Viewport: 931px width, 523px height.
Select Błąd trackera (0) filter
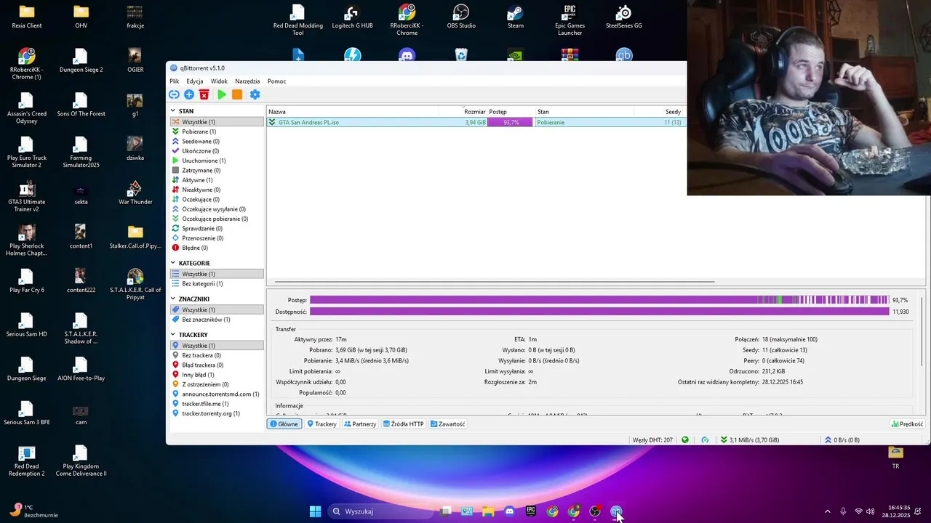pos(217,365)
